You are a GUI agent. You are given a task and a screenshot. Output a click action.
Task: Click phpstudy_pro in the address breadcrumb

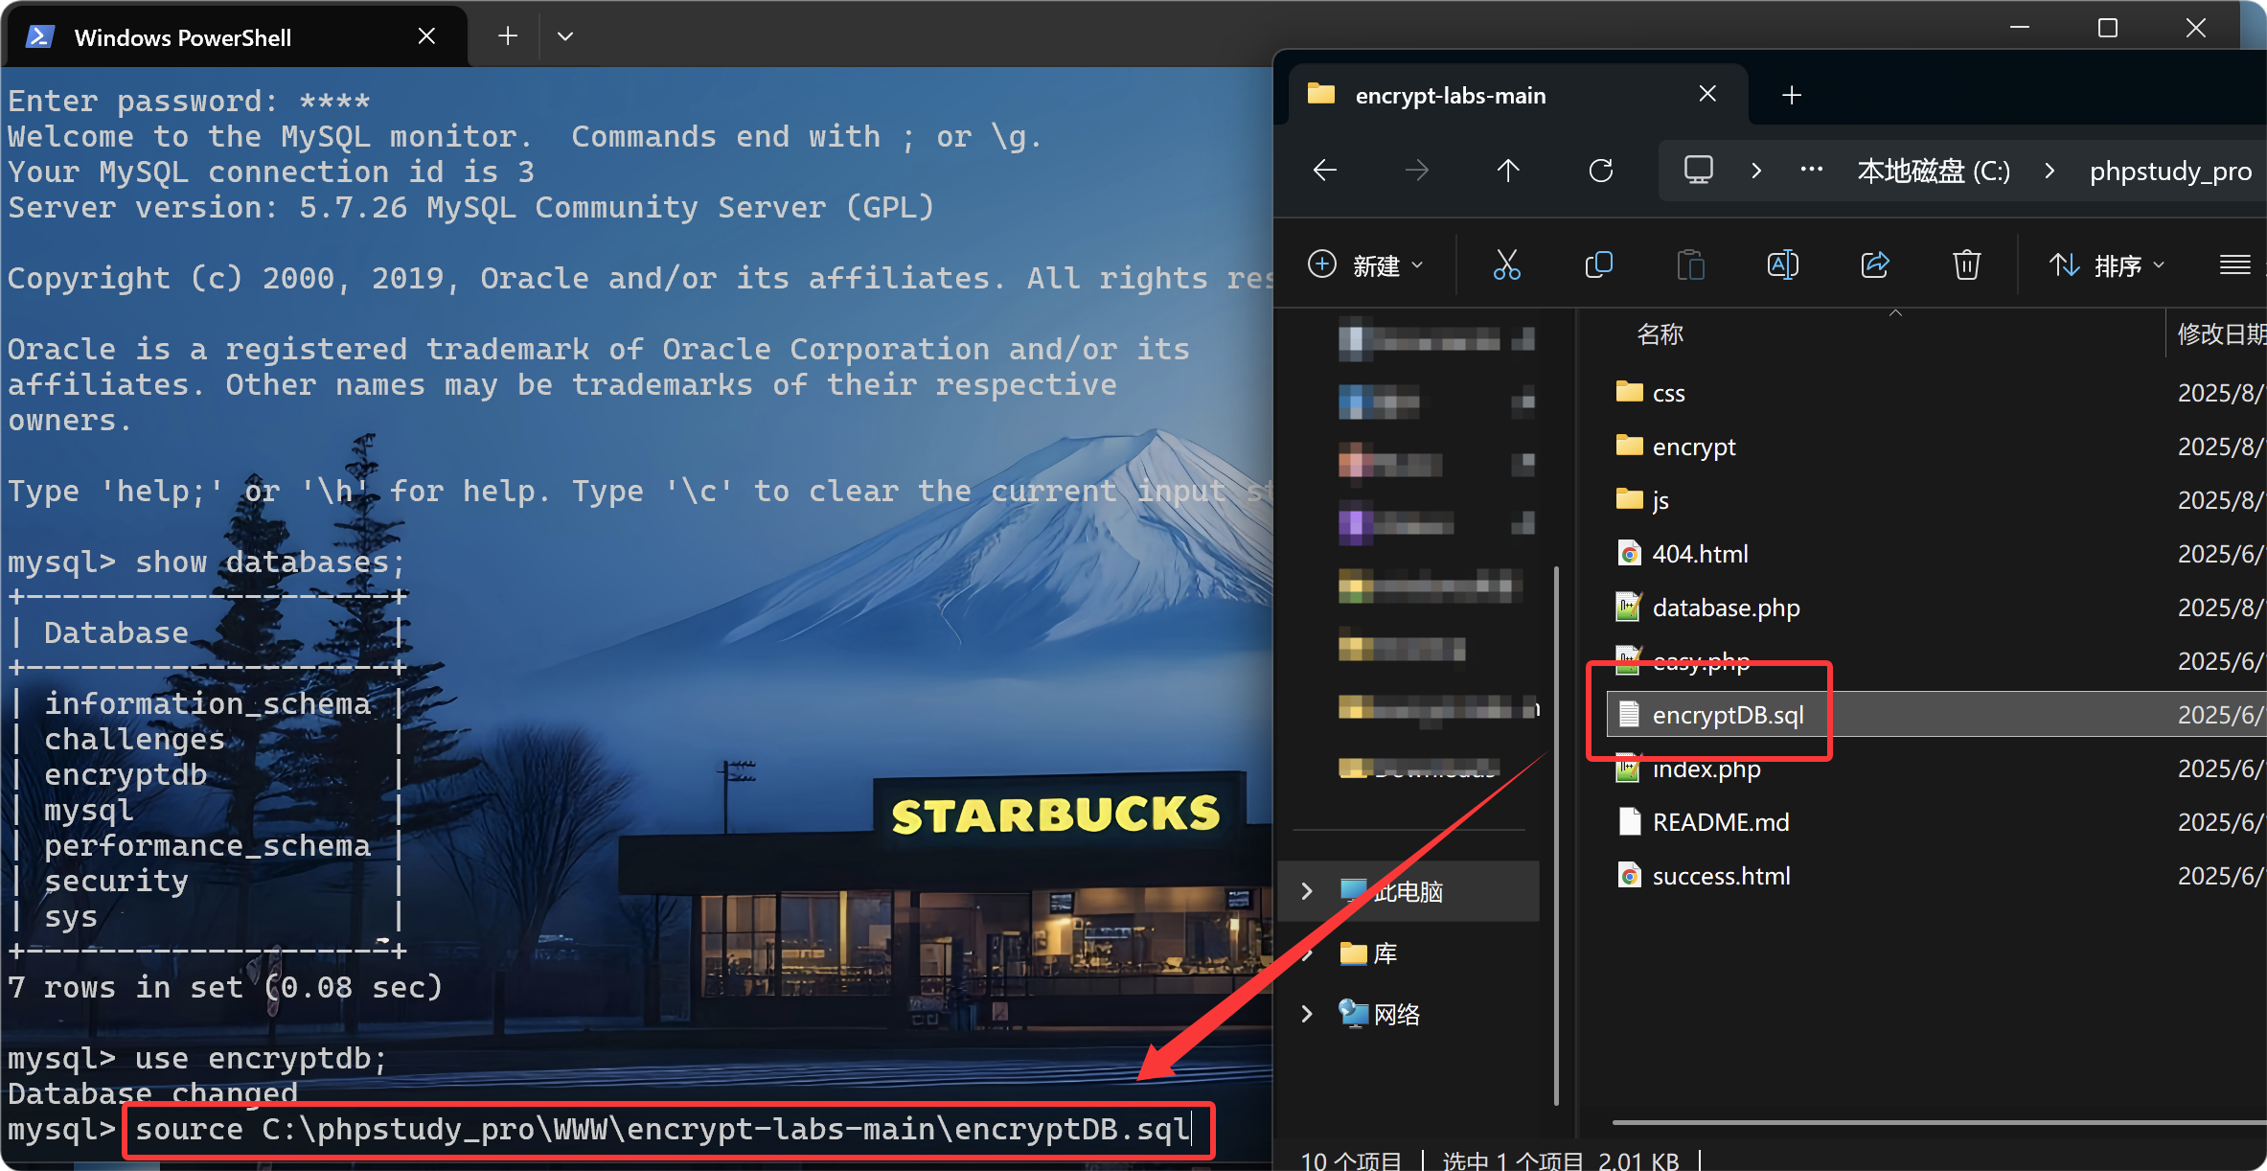click(x=2170, y=171)
